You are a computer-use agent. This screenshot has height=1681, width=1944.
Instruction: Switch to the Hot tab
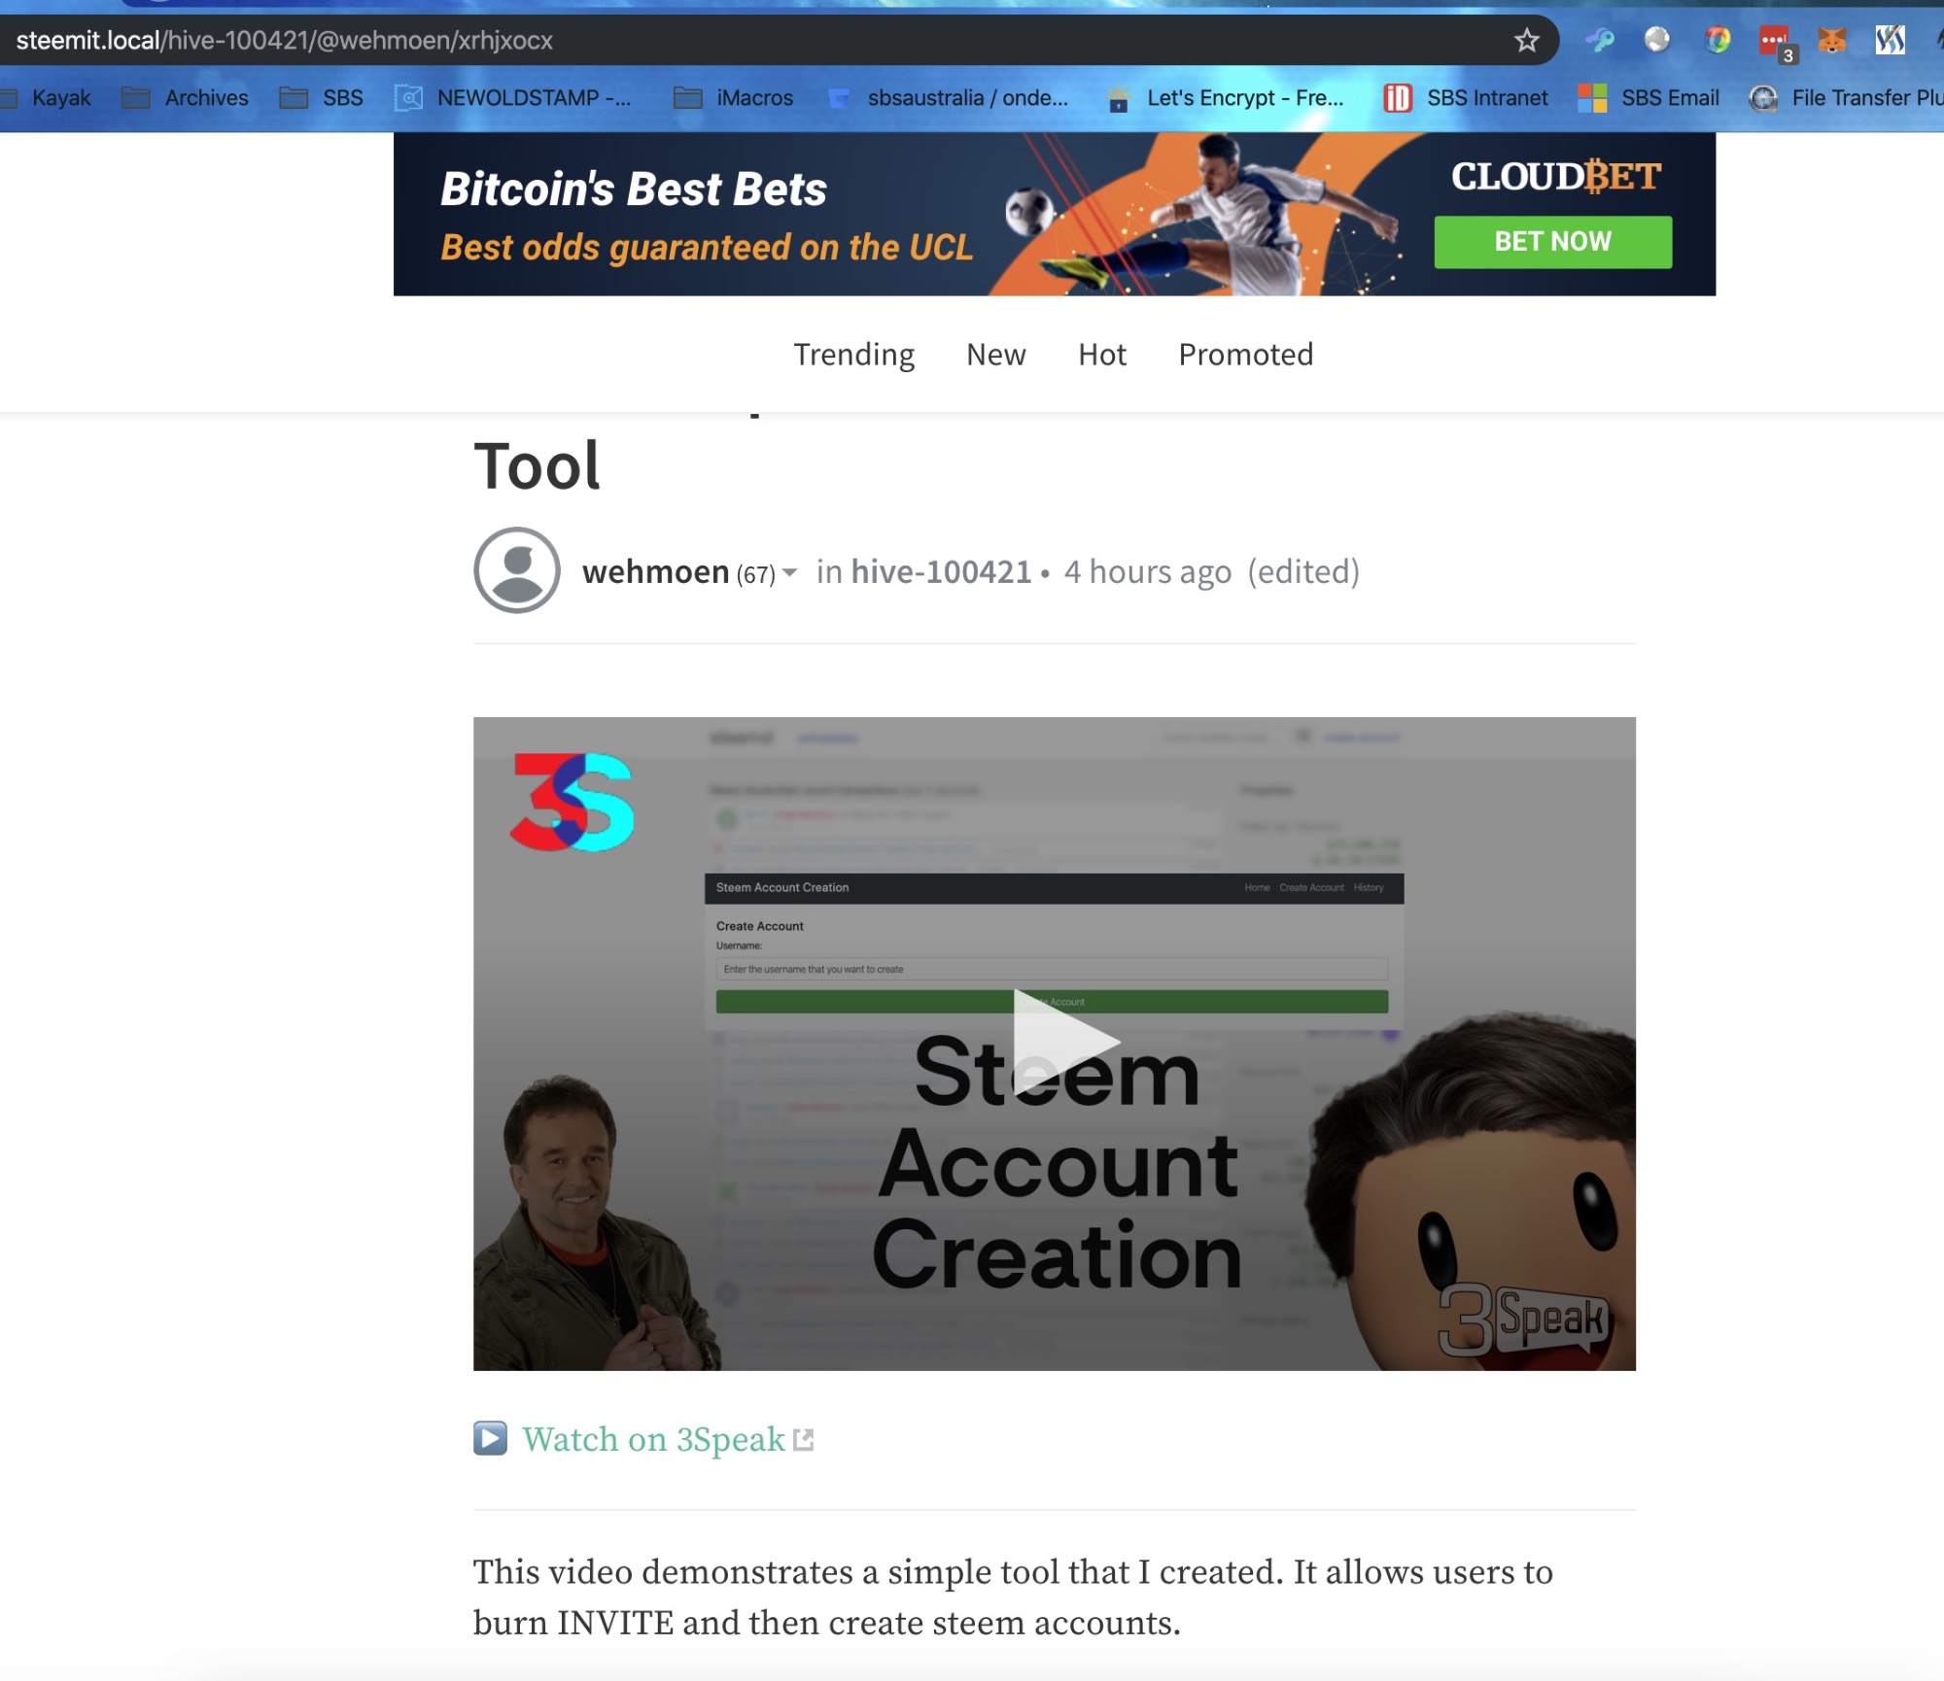[x=1101, y=355]
